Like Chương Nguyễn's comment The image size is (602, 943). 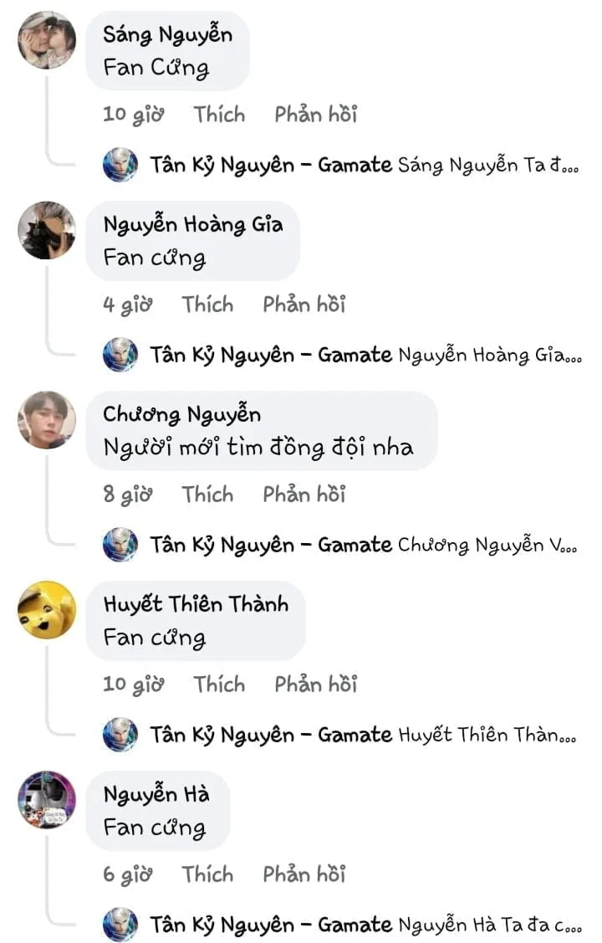pyautogui.click(x=207, y=495)
